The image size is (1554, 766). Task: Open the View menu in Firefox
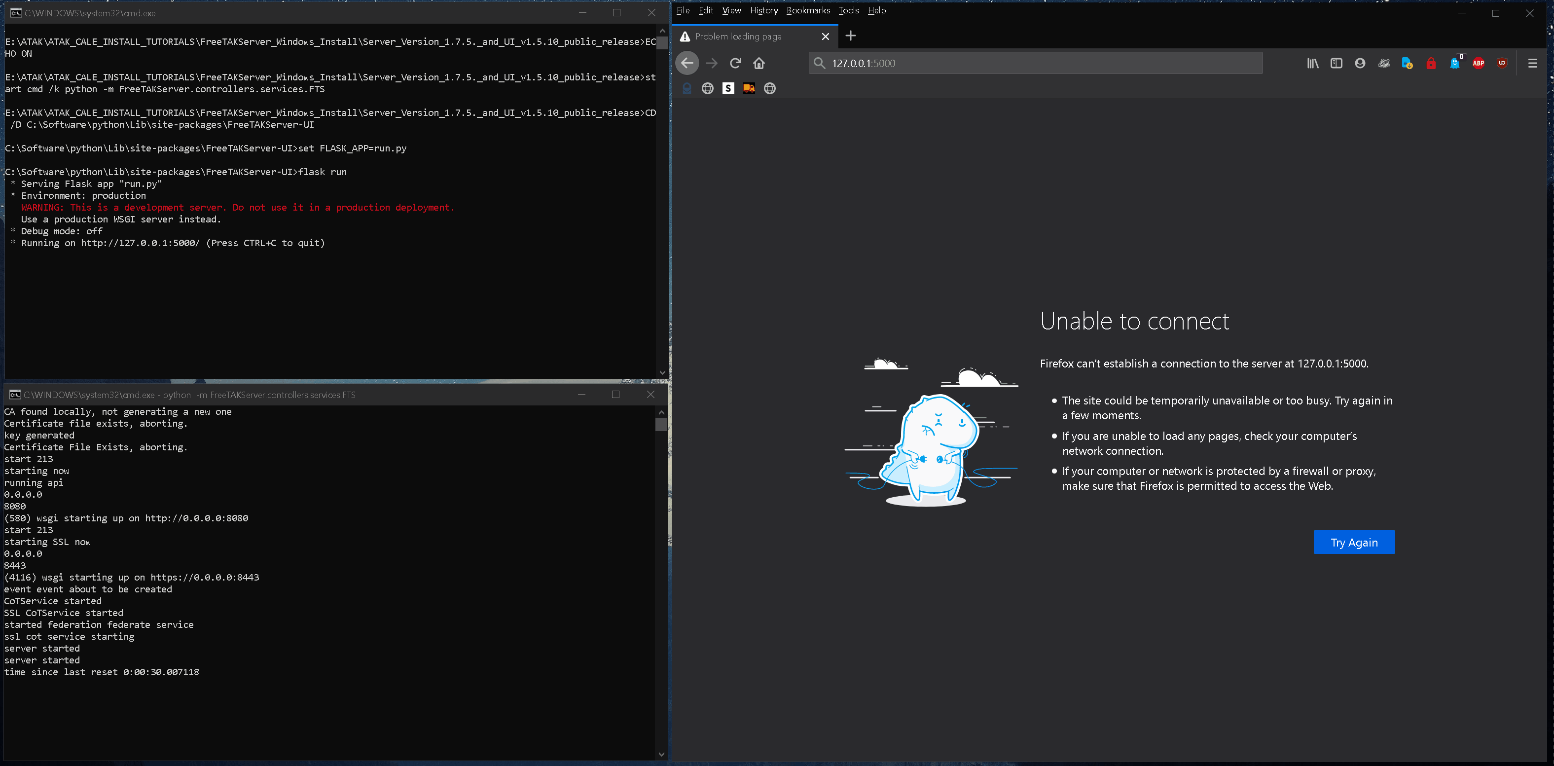coord(731,10)
